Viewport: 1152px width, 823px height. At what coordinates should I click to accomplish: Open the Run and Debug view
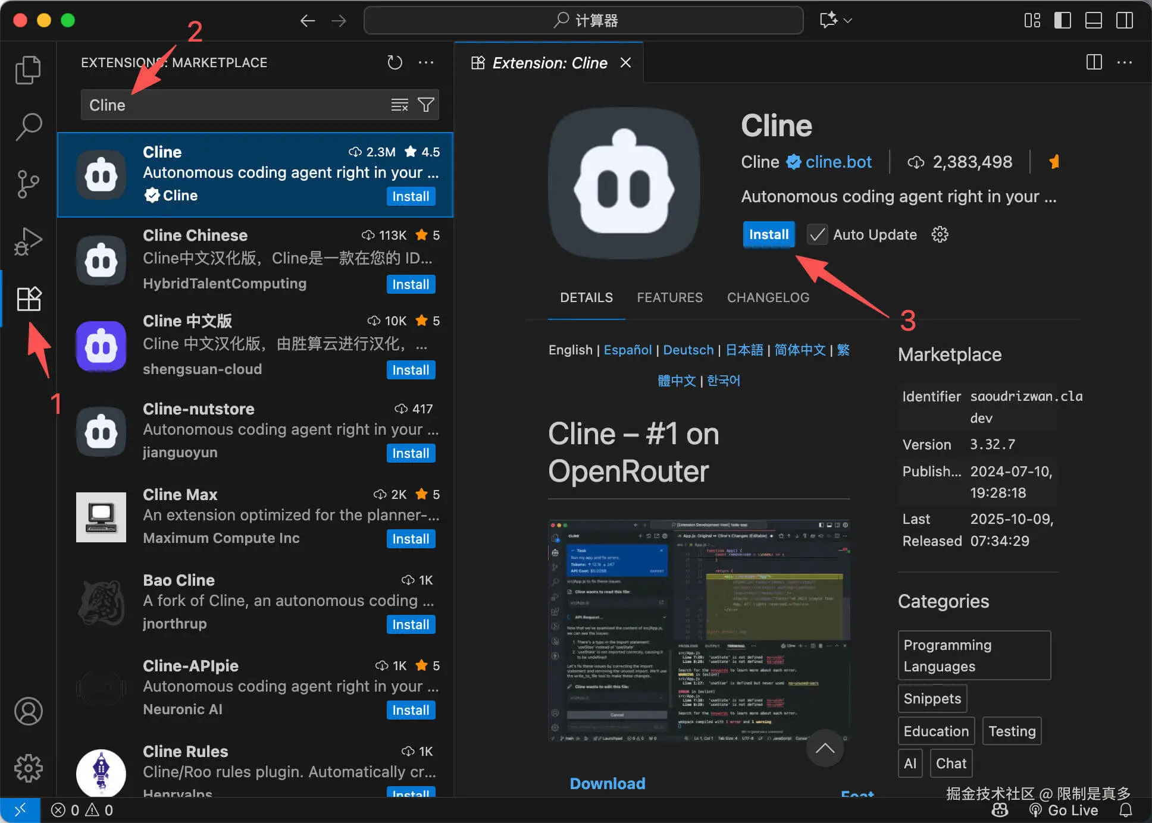click(x=28, y=241)
